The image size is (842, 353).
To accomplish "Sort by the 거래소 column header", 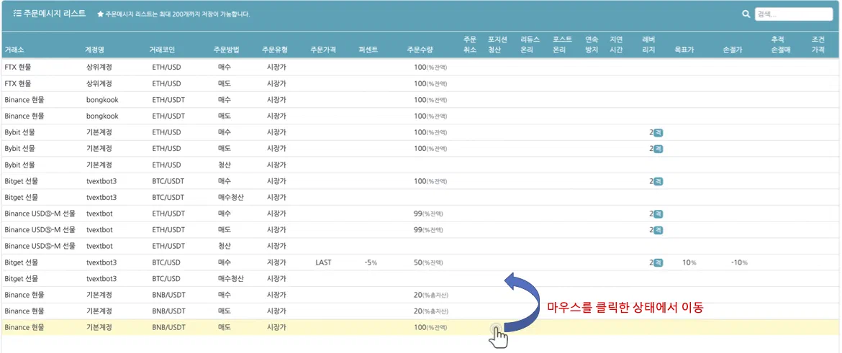I will (x=14, y=50).
